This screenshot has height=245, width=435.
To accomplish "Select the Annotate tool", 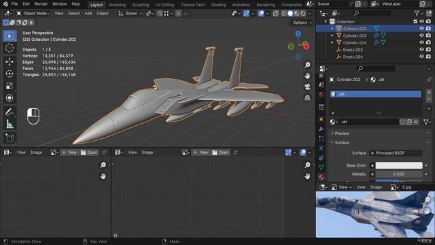I will [x=10, y=112].
